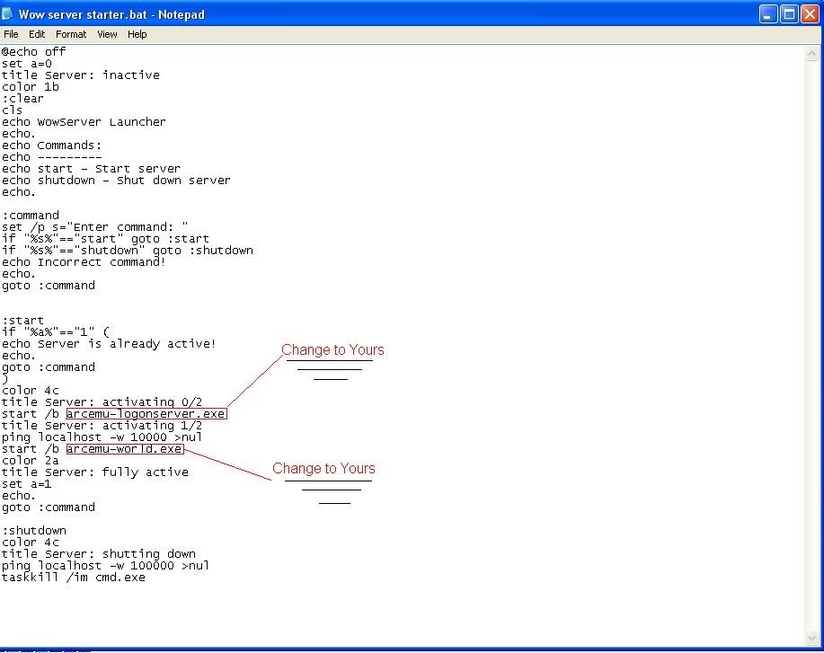824x653 pixels.
Task: Click the scrollbar down arrow
Action: tap(812, 638)
